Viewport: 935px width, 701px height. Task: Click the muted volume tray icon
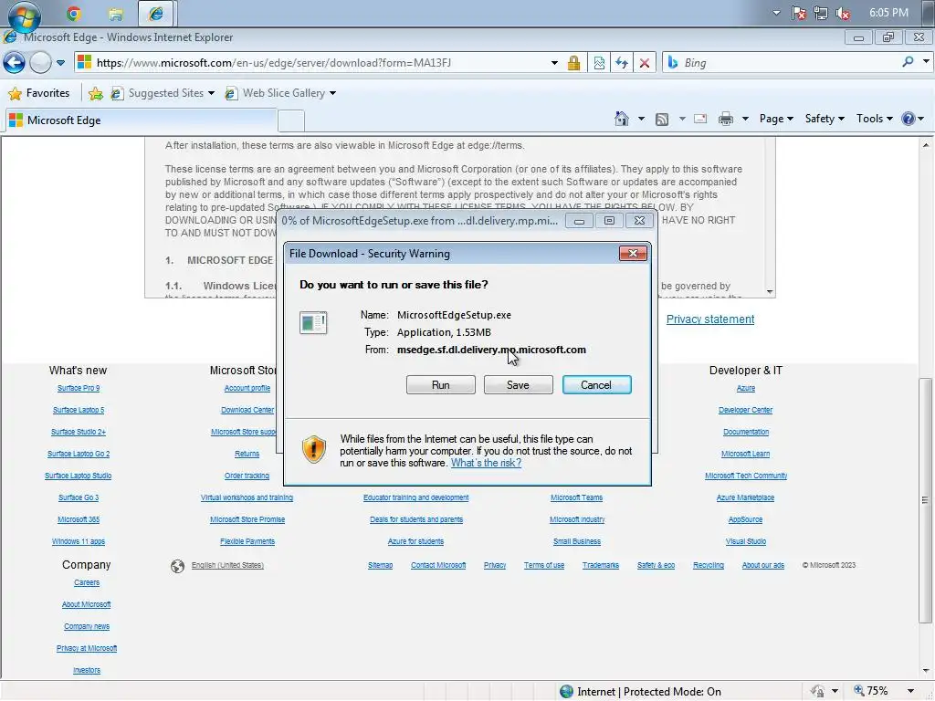[843, 13]
